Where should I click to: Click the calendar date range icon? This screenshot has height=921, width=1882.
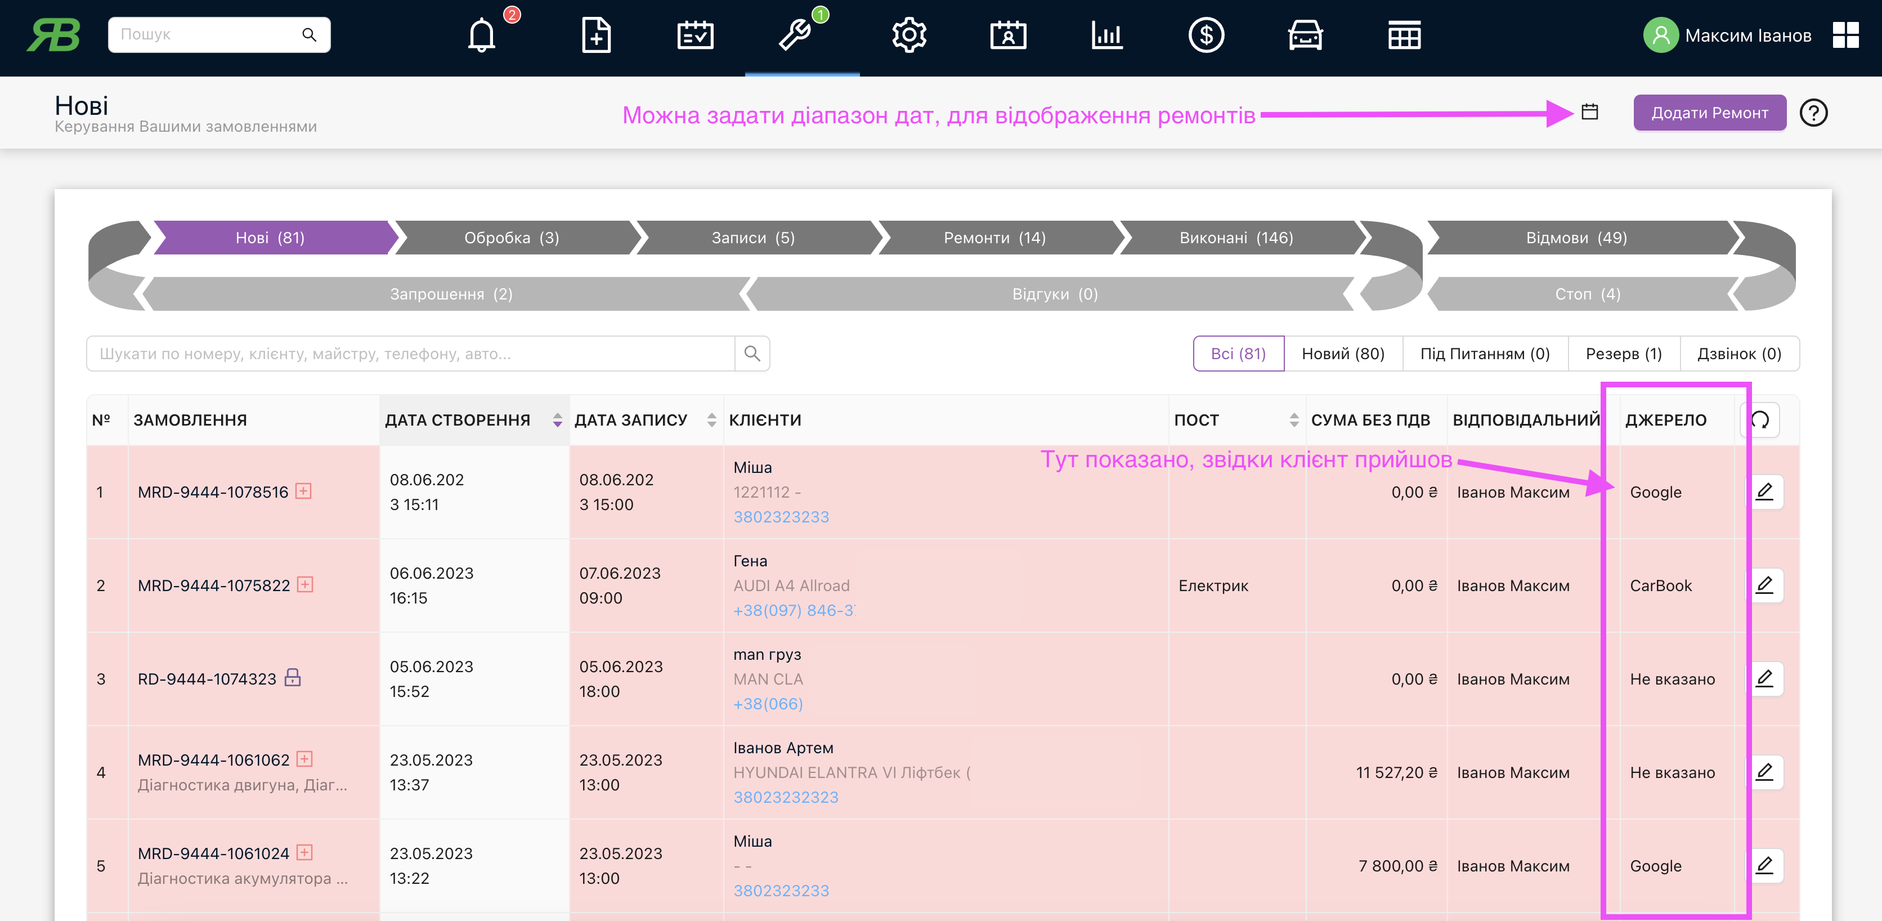pos(1590,112)
